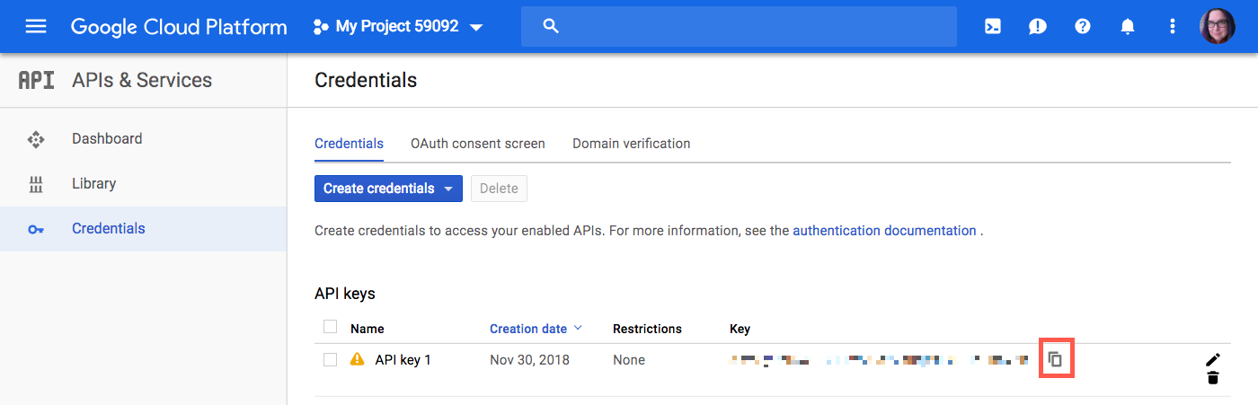This screenshot has width=1258, height=405.
Task: Delete API key 1 with trash icon
Action: tap(1213, 377)
